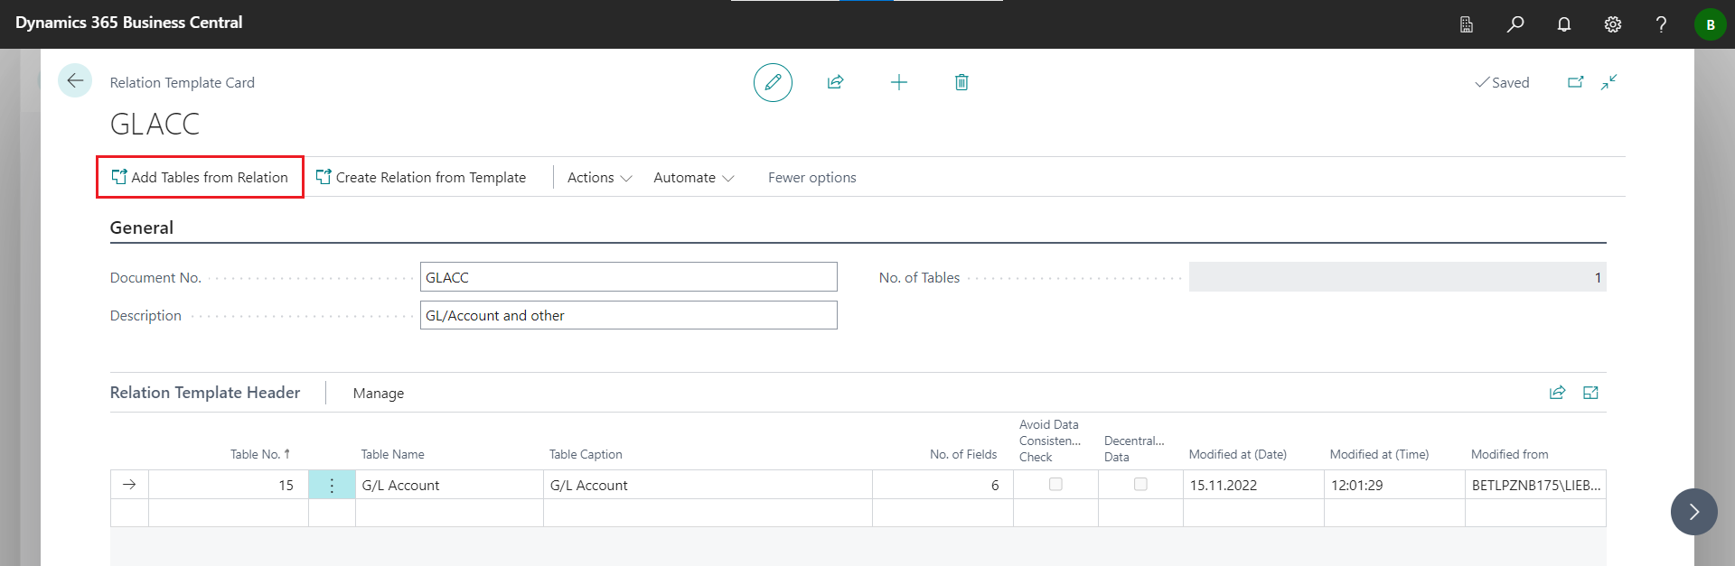Click Create Relation from Template
This screenshot has width=1735, height=566.
click(x=421, y=177)
